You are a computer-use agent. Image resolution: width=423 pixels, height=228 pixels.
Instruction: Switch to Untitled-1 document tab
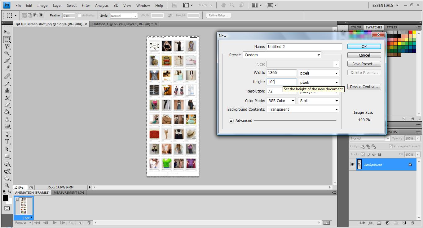pyautogui.click(x=122, y=24)
